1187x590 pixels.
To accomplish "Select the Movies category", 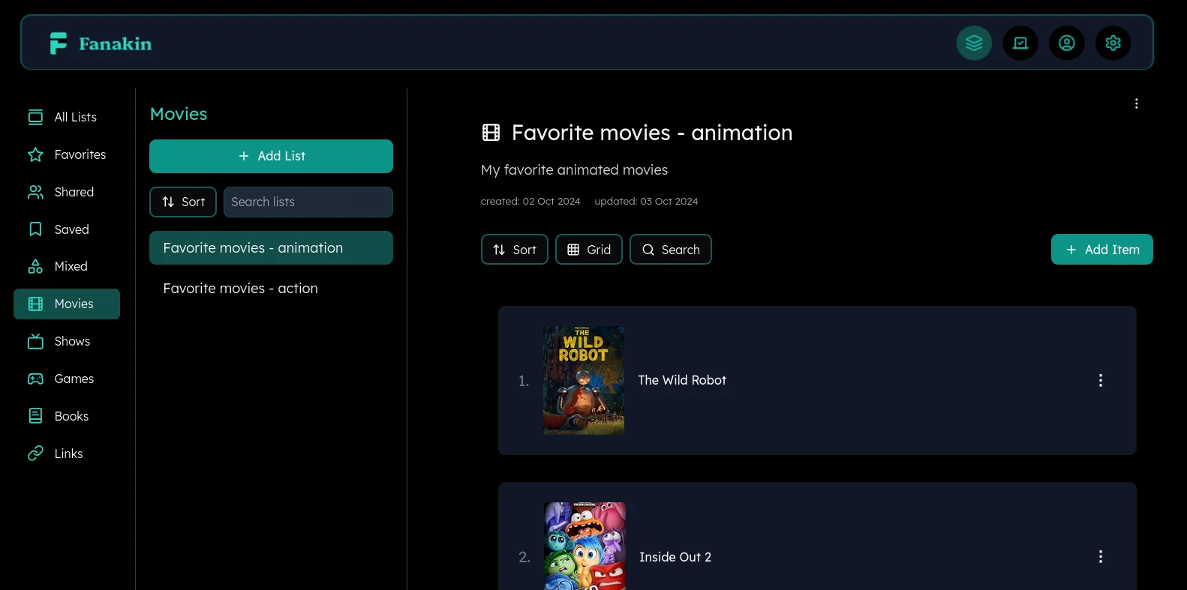I will tap(67, 304).
